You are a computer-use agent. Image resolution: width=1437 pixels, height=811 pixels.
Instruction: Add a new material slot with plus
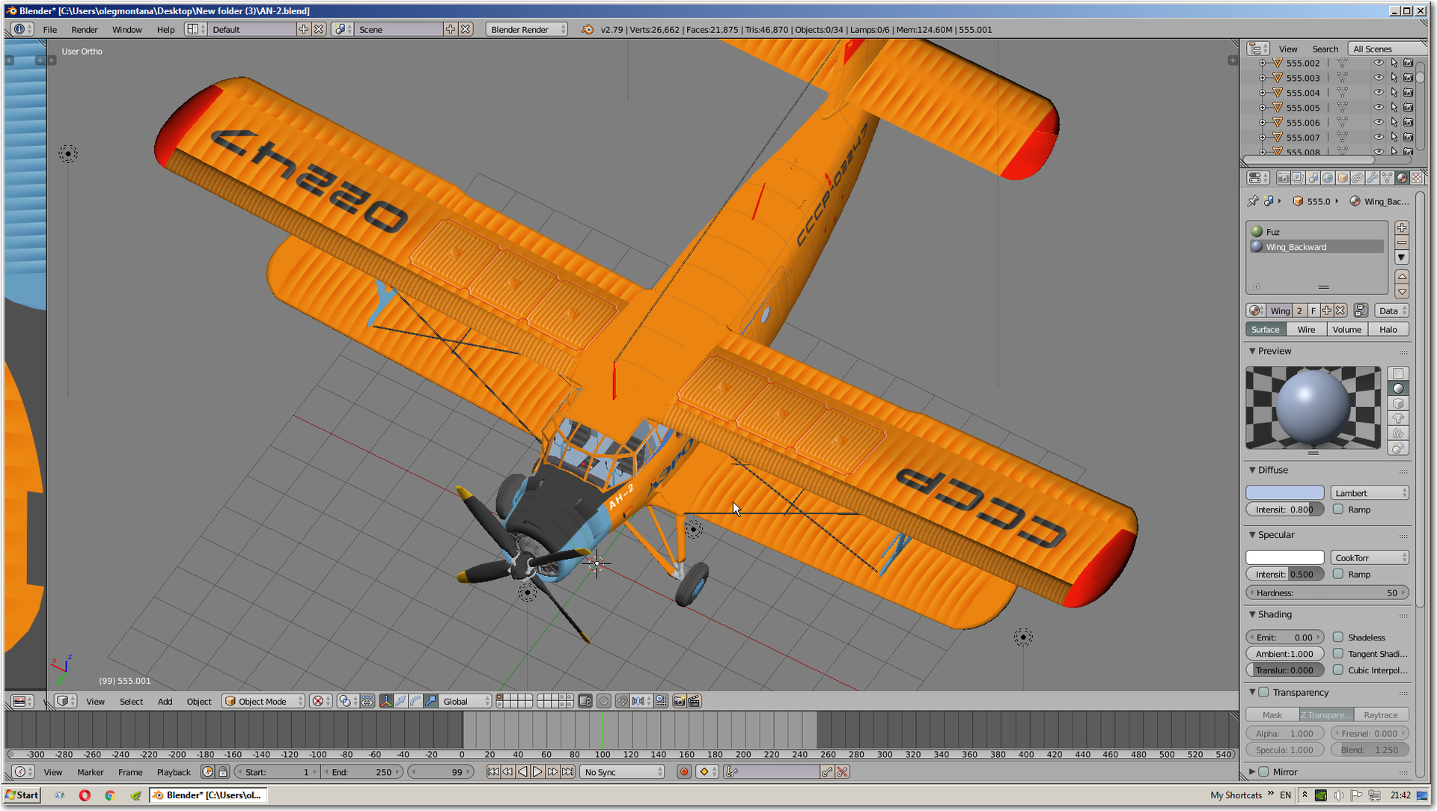click(1402, 227)
